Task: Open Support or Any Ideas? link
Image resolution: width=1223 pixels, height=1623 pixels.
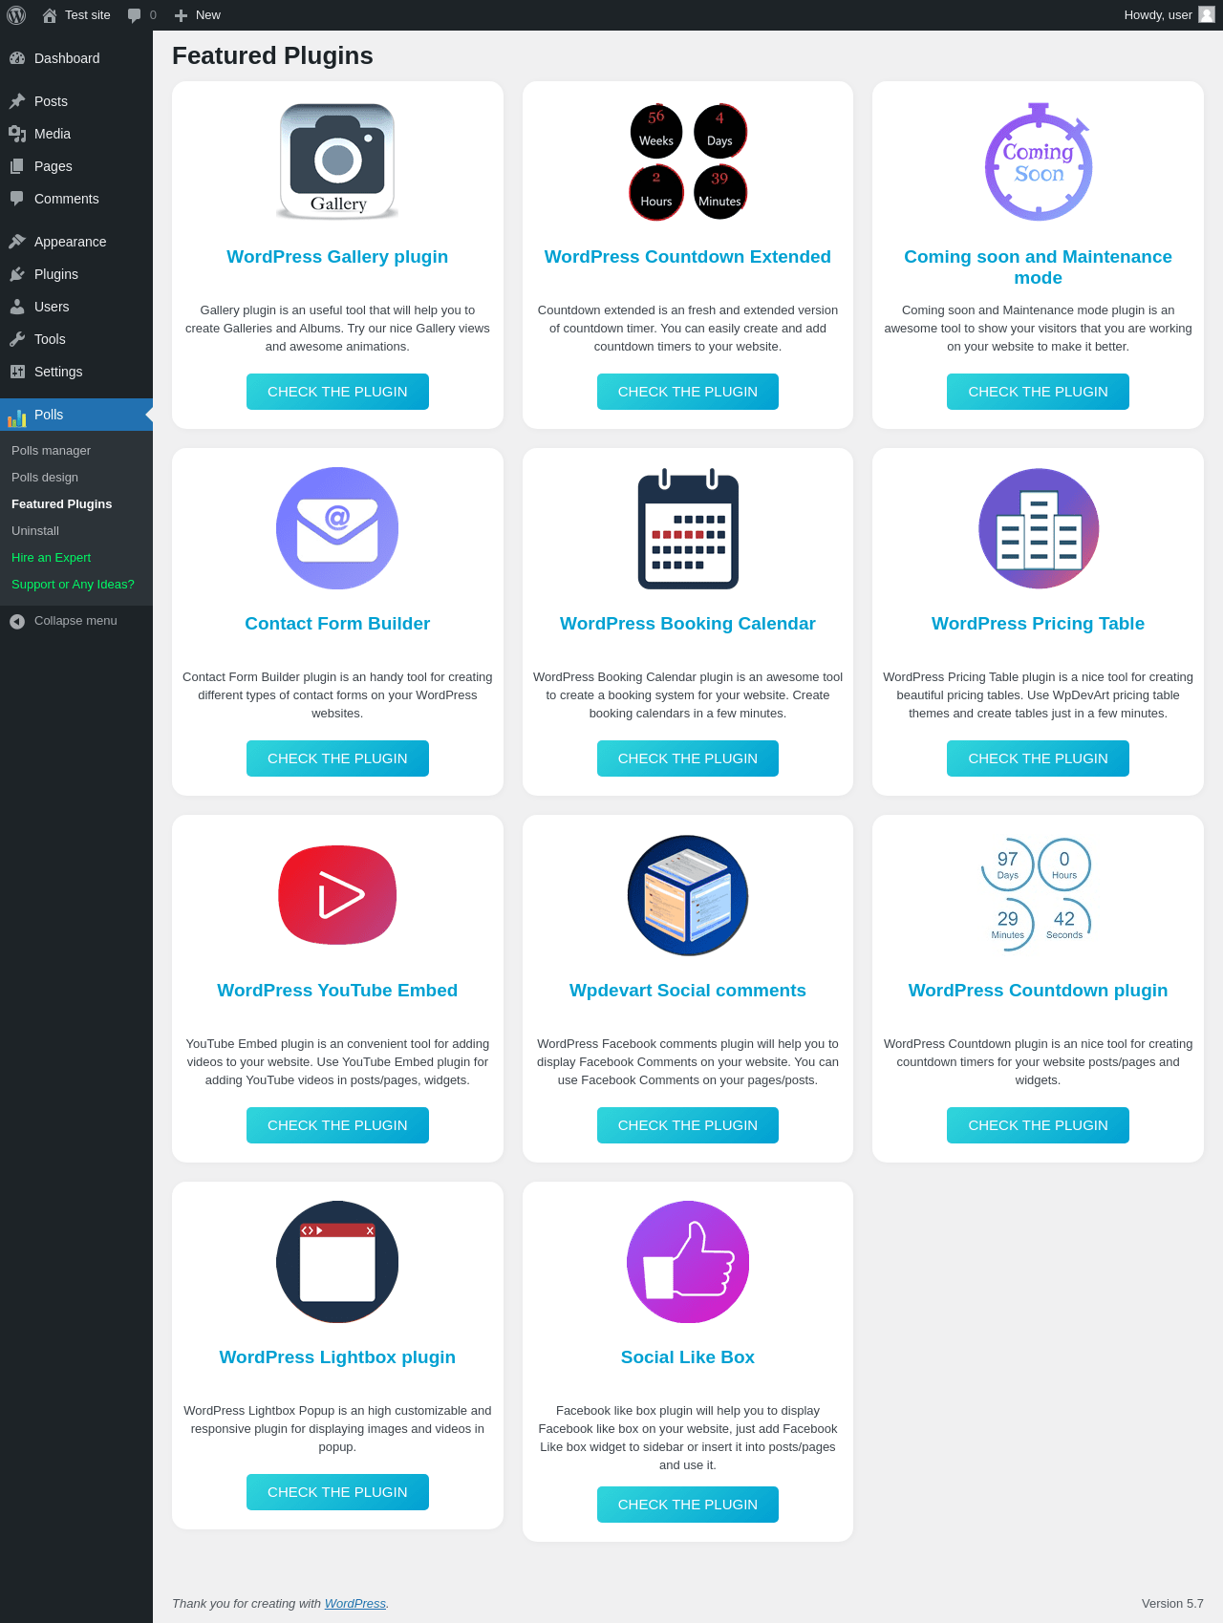Action: pyautogui.click(x=73, y=585)
